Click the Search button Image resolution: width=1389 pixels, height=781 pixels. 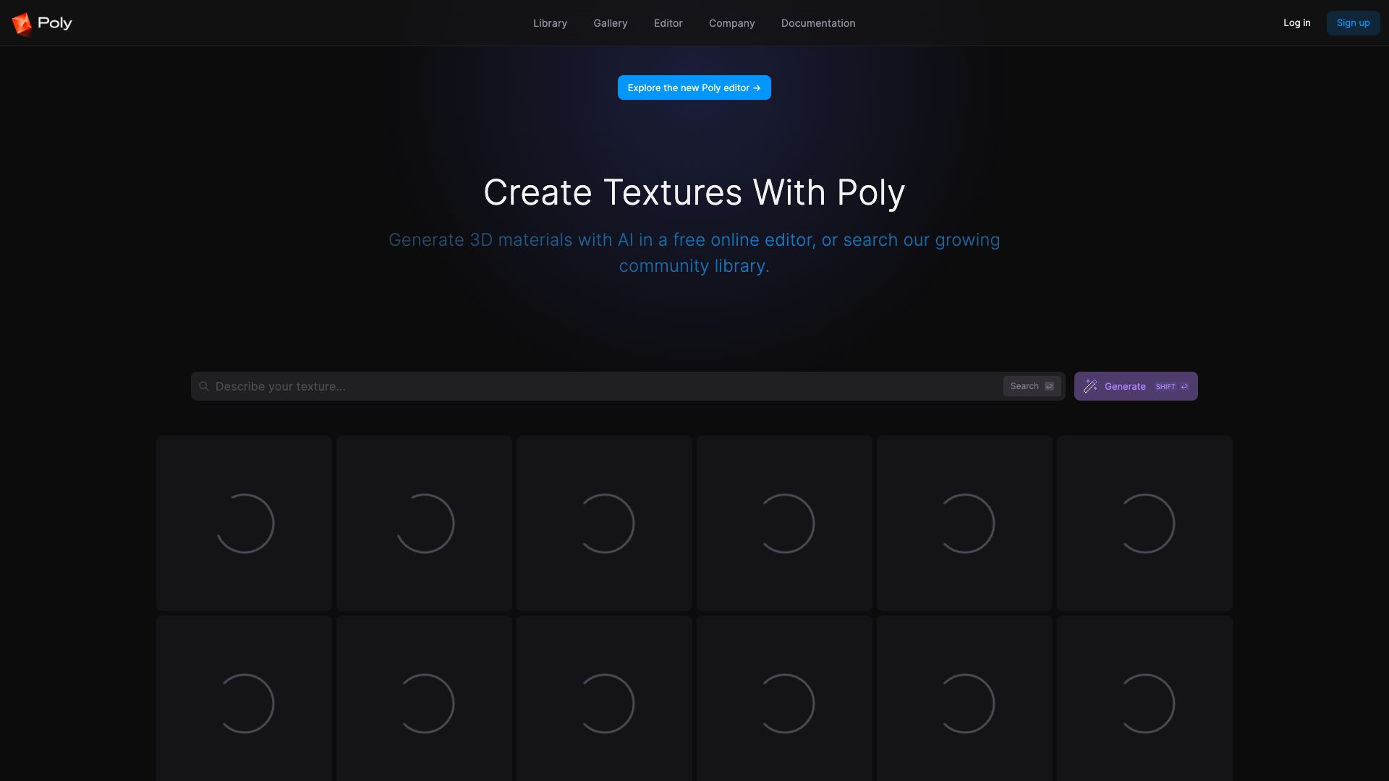tap(1032, 386)
